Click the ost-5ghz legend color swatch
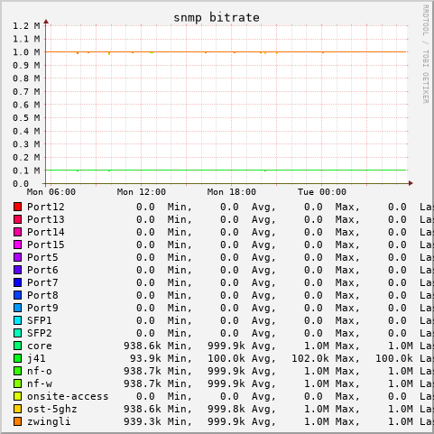 pos(18,409)
